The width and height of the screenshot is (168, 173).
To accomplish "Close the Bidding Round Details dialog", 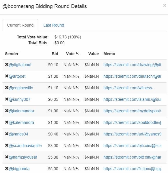I will click(x=165, y=5).
